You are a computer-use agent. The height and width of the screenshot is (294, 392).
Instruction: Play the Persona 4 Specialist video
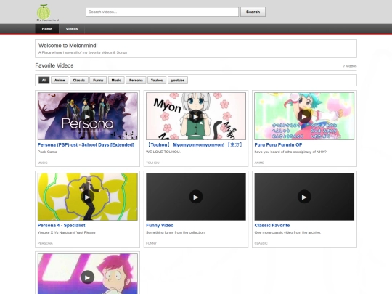click(x=87, y=197)
